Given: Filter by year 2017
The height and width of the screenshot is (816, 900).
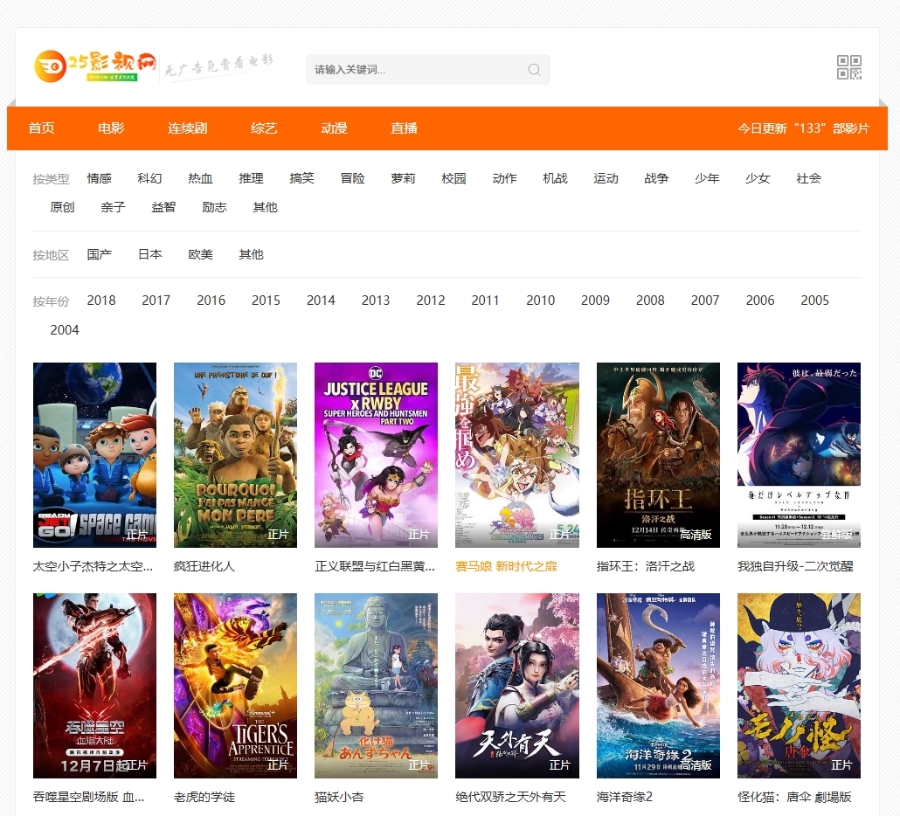Looking at the screenshot, I should (156, 301).
